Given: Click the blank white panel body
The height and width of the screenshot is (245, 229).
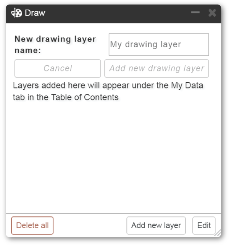Looking at the screenshot, I should tap(113, 156).
